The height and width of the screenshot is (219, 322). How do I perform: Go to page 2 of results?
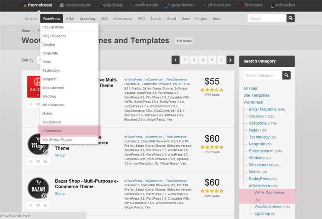[184, 60]
